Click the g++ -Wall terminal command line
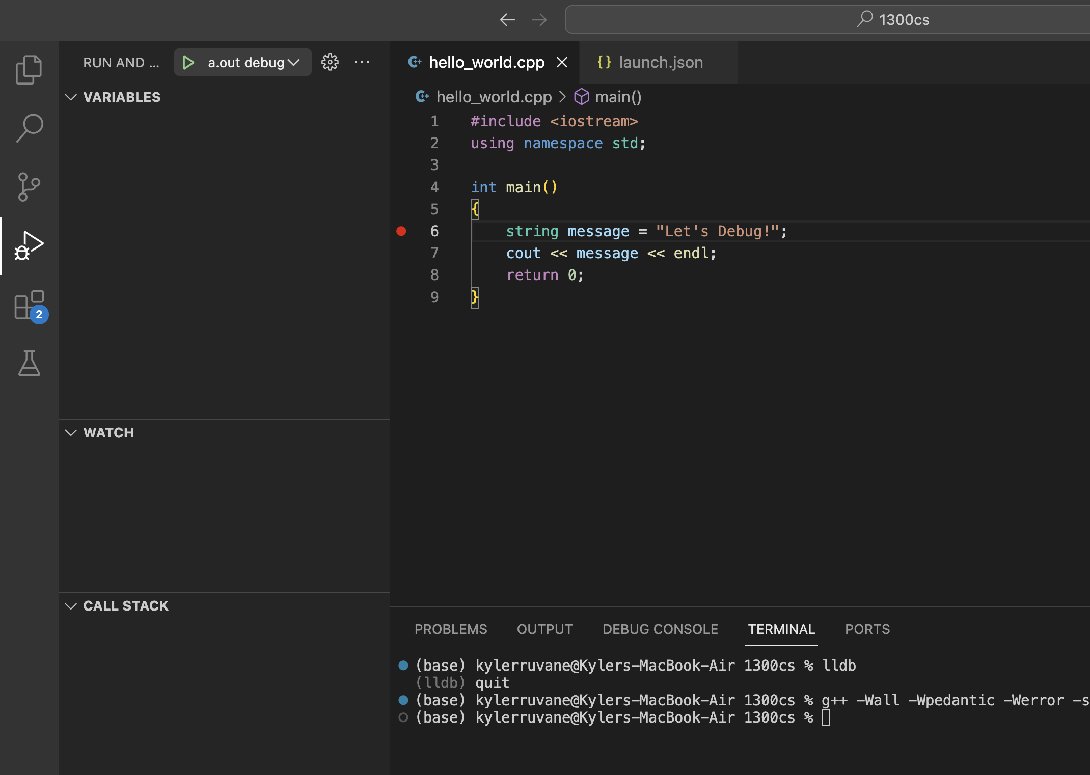Screen dimensions: 1090x775 pos(752,700)
